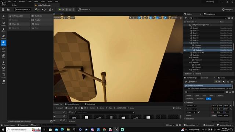Screen dimensions: 235x132
Task: Open the Deform tool category in sidebar
Action: (x=3, y=37)
